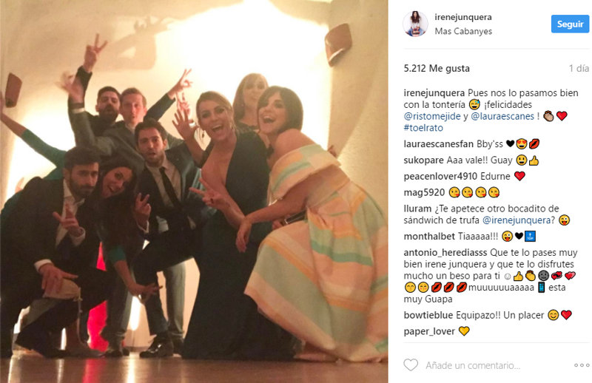Click the @ristomejide mention
The height and width of the screenshot is (383, 592).
pos(432,116)
